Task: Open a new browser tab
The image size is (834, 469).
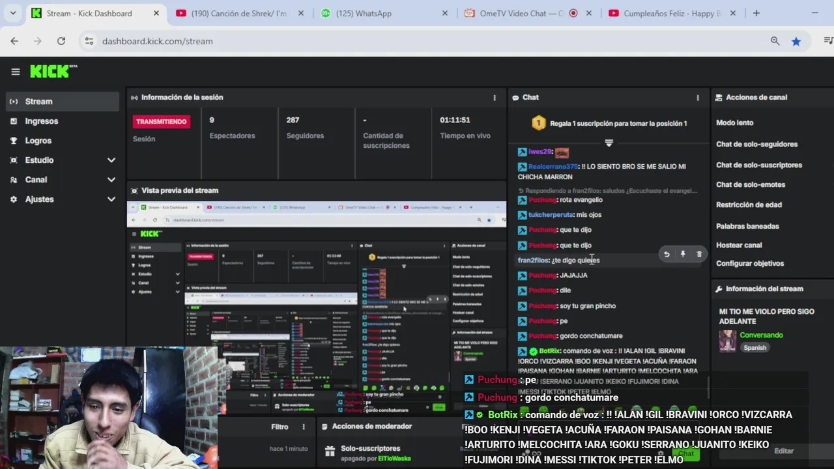Action: (756, 13)
